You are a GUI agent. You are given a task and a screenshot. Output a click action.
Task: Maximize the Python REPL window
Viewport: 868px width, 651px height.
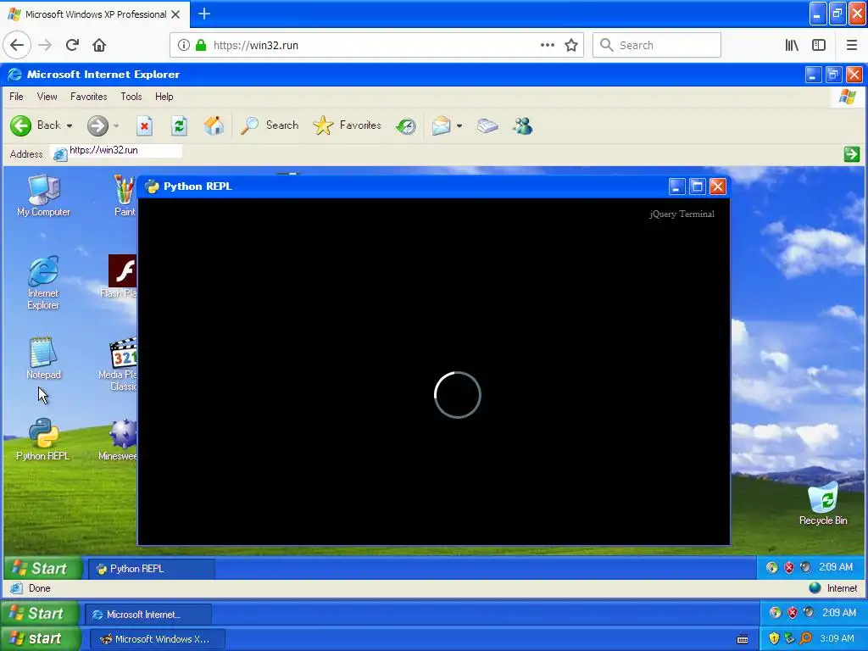point(697,186)
